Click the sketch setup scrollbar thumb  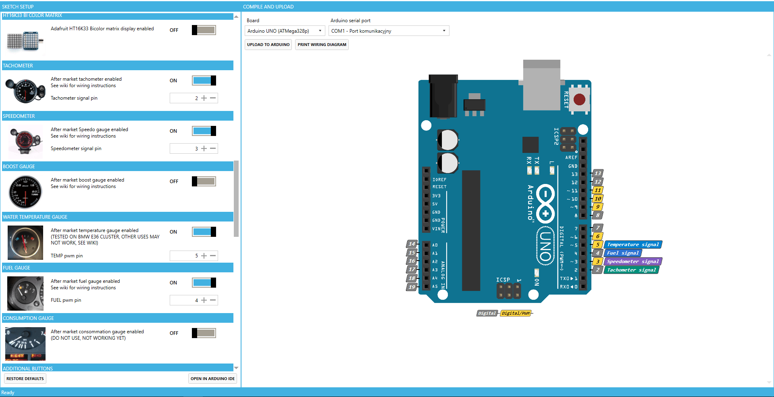coord(236,198)
